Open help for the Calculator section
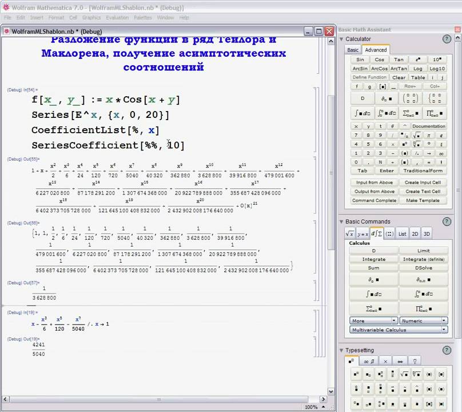The width and height of the screenshot is (462, 412). (x=447, y=39)
